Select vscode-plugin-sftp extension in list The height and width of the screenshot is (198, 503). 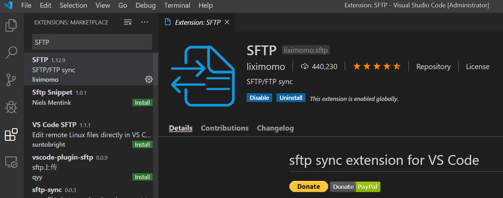coord(91,167)
